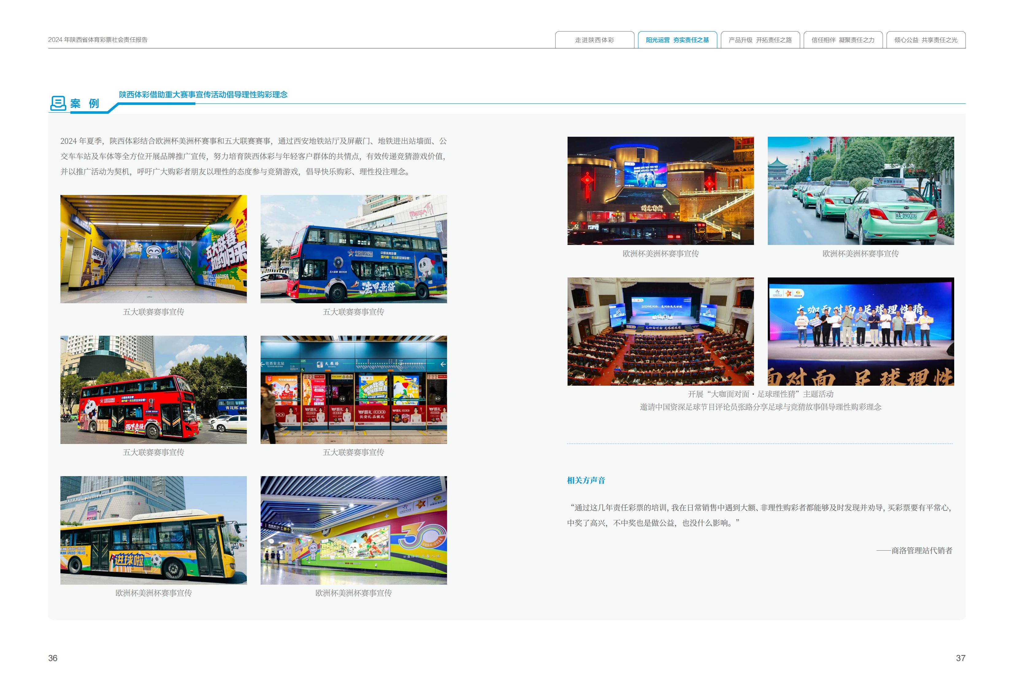Open the yellow 进球啦 bus photo
Image resolution: width=1014 pixels, height=688 pixels.
pyautogui.click(x=154, y=530)
